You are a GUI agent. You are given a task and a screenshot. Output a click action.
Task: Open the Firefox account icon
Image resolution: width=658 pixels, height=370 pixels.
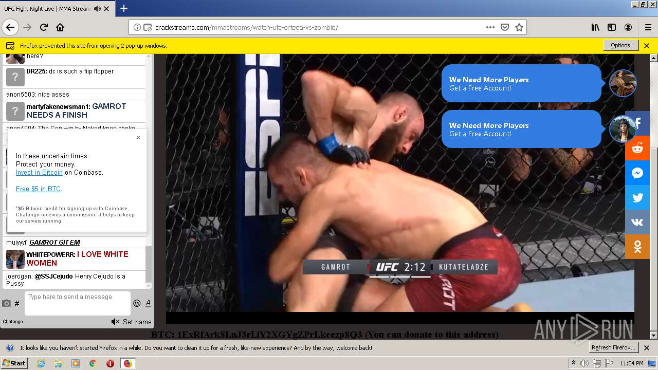click(628, 27)
